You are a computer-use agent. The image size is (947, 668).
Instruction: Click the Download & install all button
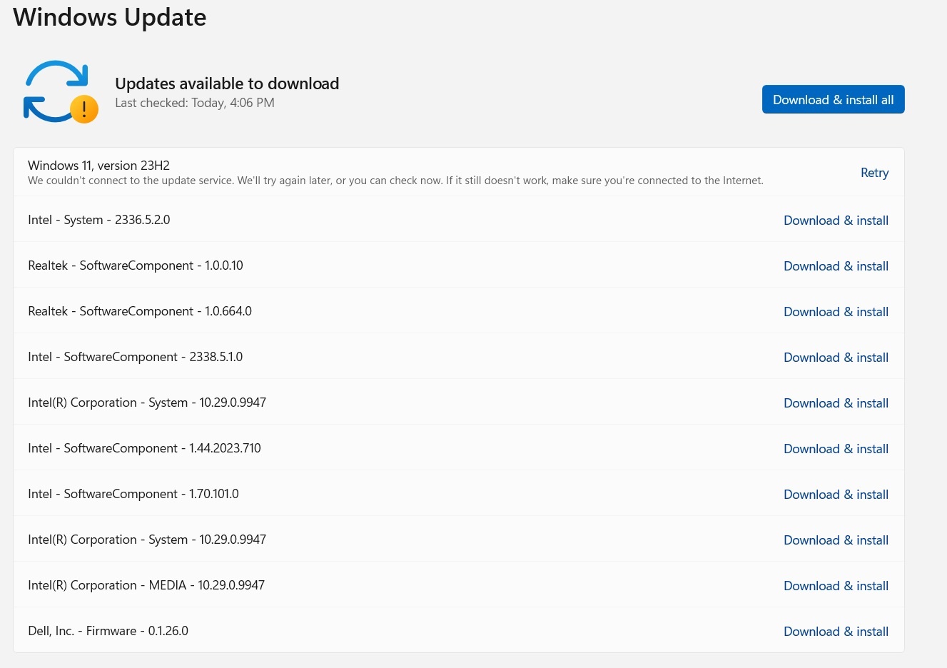[x=833, y=99]
